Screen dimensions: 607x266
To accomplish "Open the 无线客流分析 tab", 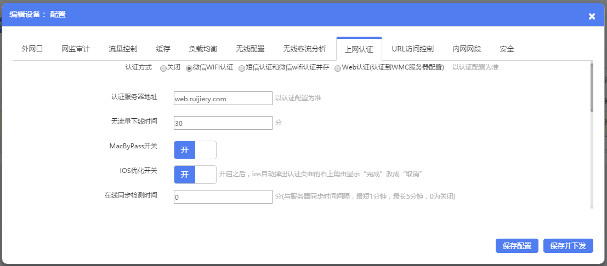I will click(304, 49).
